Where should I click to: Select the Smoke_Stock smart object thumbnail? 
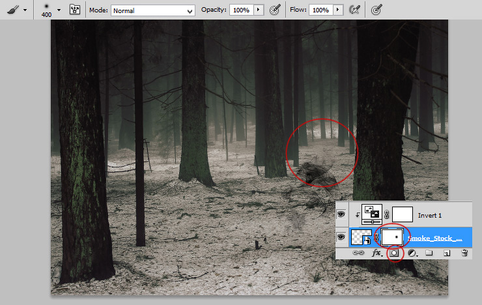(361, 237)
